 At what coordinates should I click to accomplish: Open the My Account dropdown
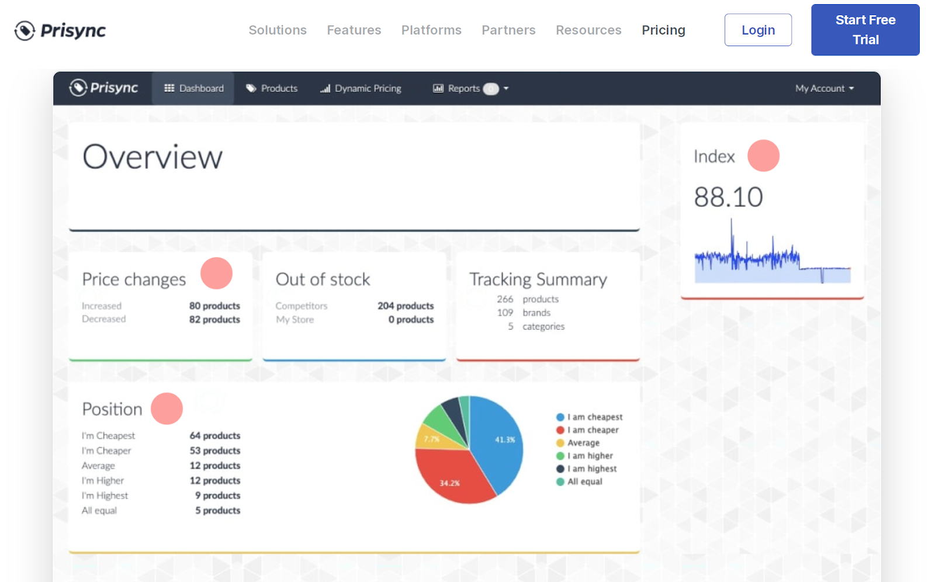point(825,88)
